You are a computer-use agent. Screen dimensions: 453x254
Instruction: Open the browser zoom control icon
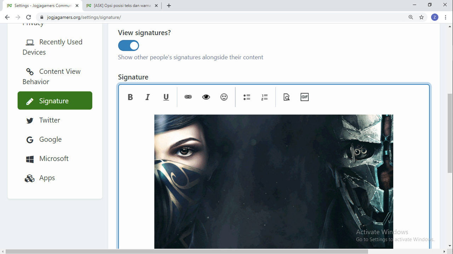click(x=411, y=17)
